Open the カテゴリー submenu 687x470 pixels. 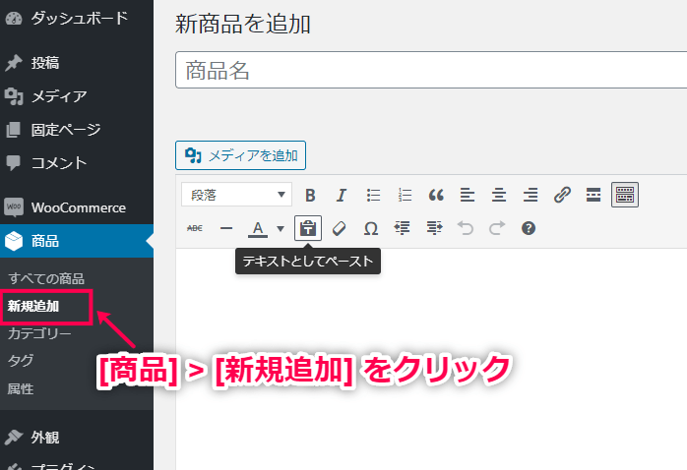39,333
